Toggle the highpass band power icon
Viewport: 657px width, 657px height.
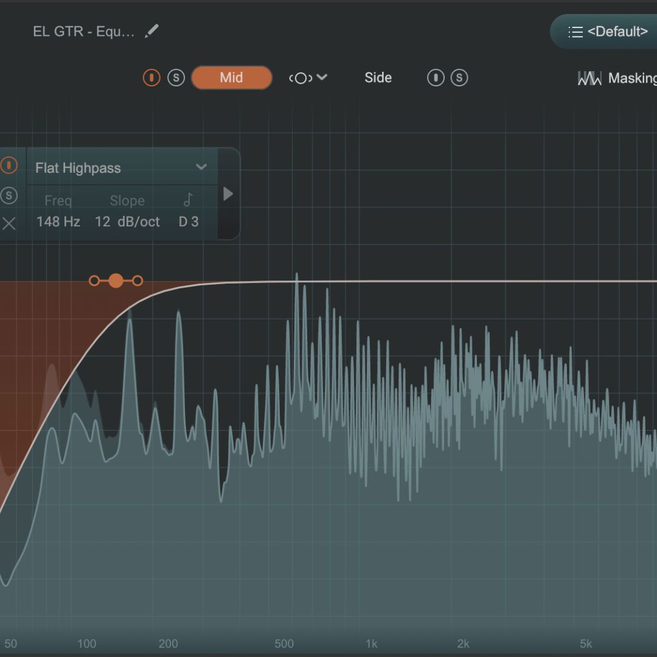pyautogui.click(x=9, y=165)
